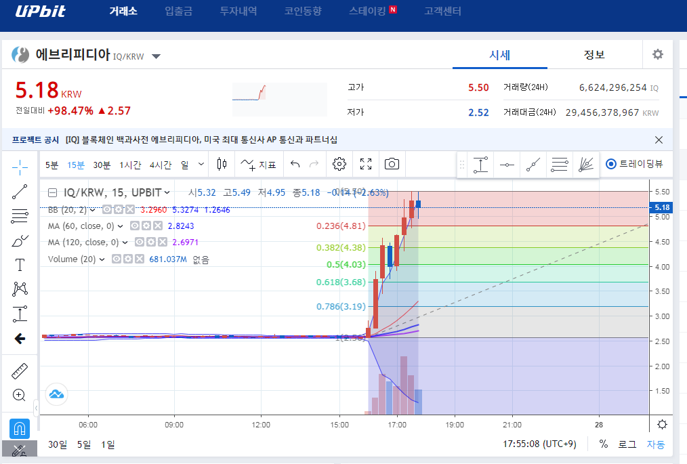The width and height of the screenshot is (687, 464).
Task: Toggle visibility of MA (60) indicator
Action: click(x=135, y=226)
